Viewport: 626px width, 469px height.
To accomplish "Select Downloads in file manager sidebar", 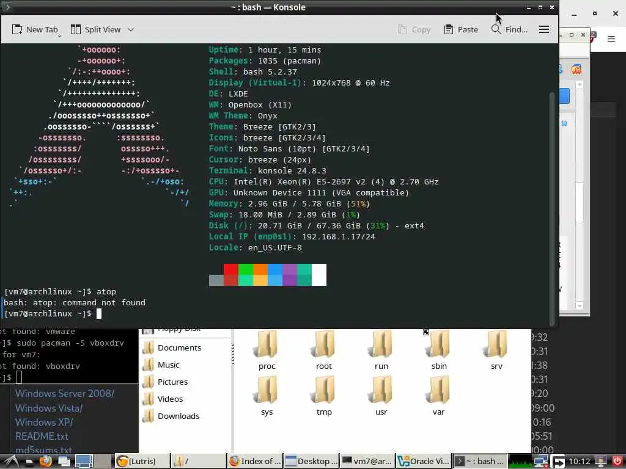I will 171,416.
